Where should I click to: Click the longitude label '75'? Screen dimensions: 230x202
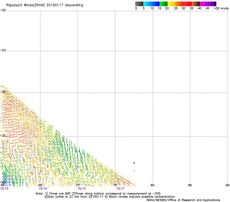tap(115, 185)
